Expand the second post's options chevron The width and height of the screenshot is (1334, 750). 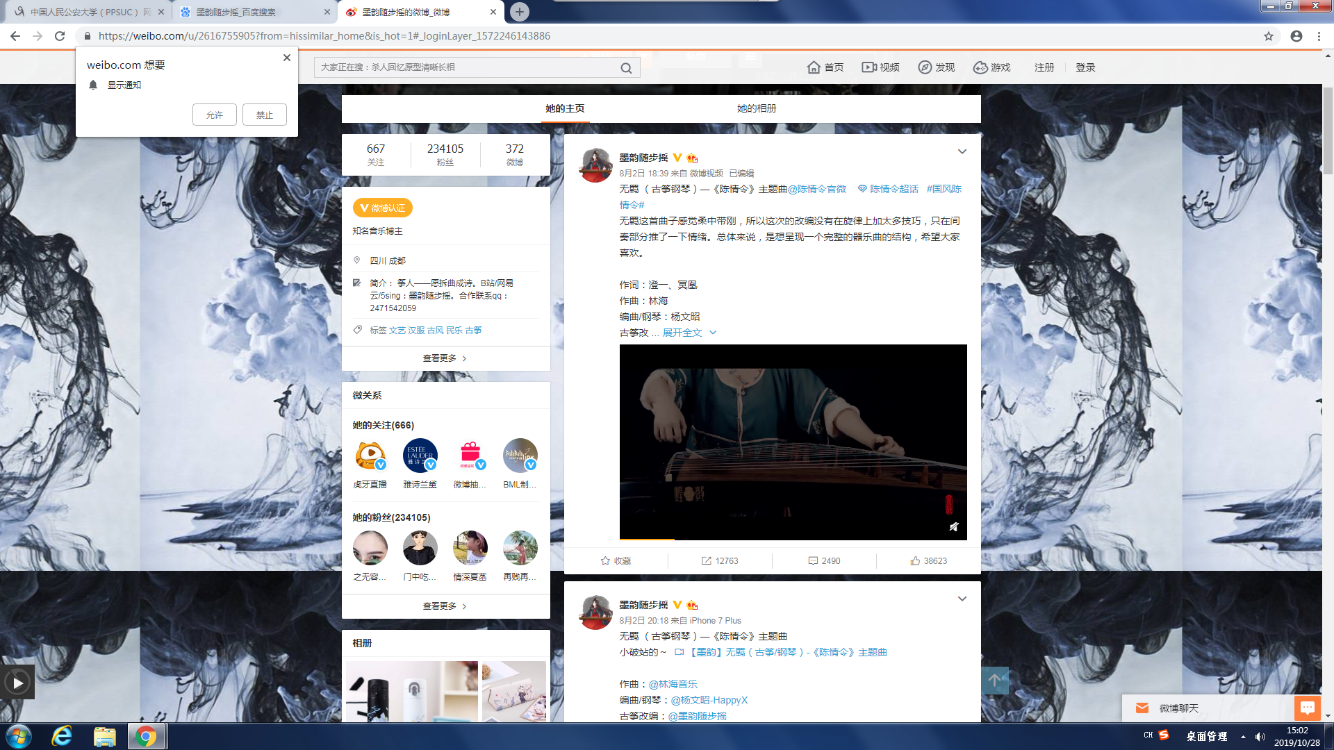[962, 599]
